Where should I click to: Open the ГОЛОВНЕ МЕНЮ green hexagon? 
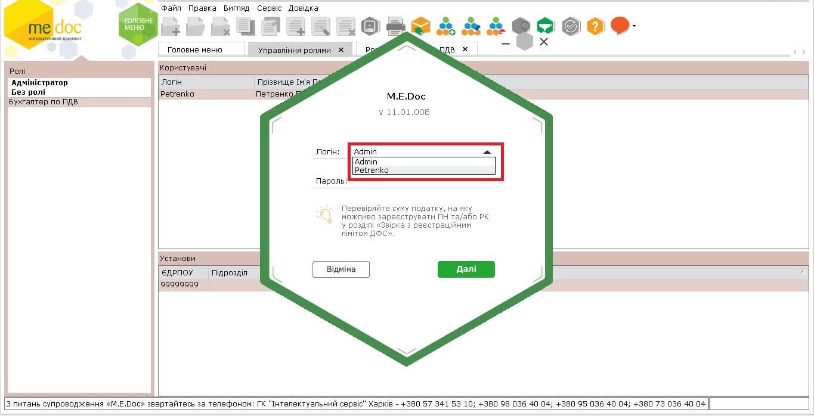pyautogui.click(x=139, y=24)
